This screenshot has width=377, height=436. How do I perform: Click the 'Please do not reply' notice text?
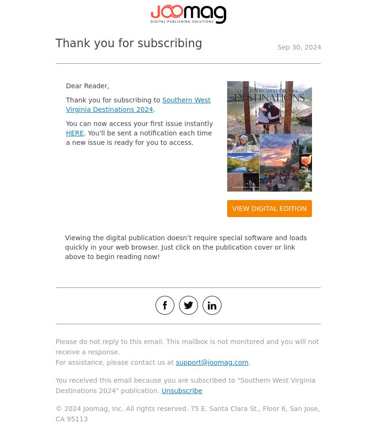(x=187, y=347)
